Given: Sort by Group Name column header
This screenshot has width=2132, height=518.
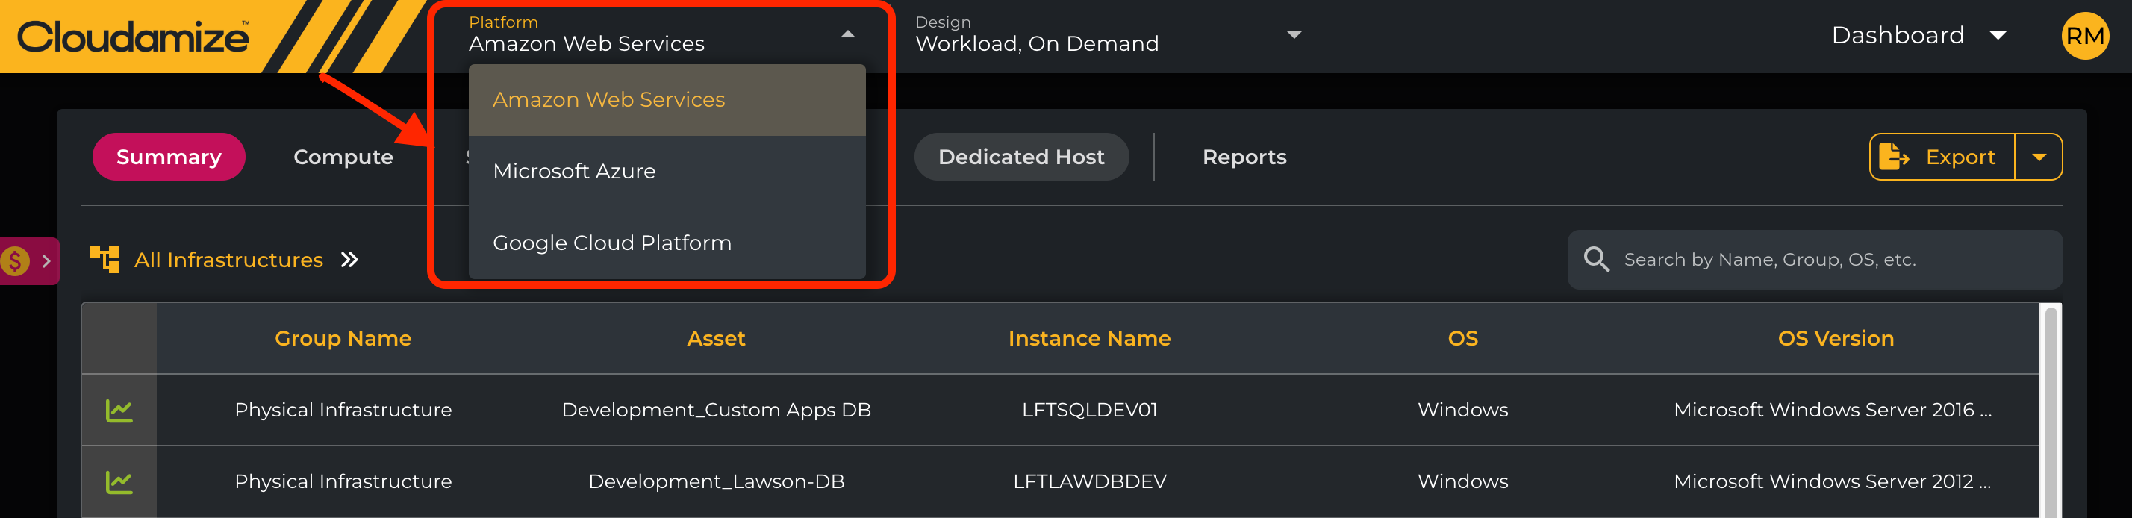Looking at the screenshot, I should (x=343, y=338).
